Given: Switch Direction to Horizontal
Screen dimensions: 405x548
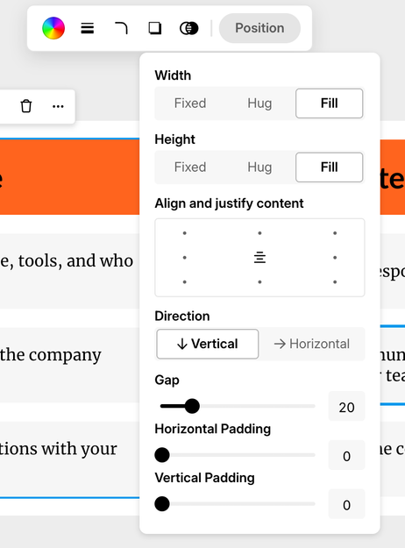Looking at the screenshot, I should [x=312, y=344].
